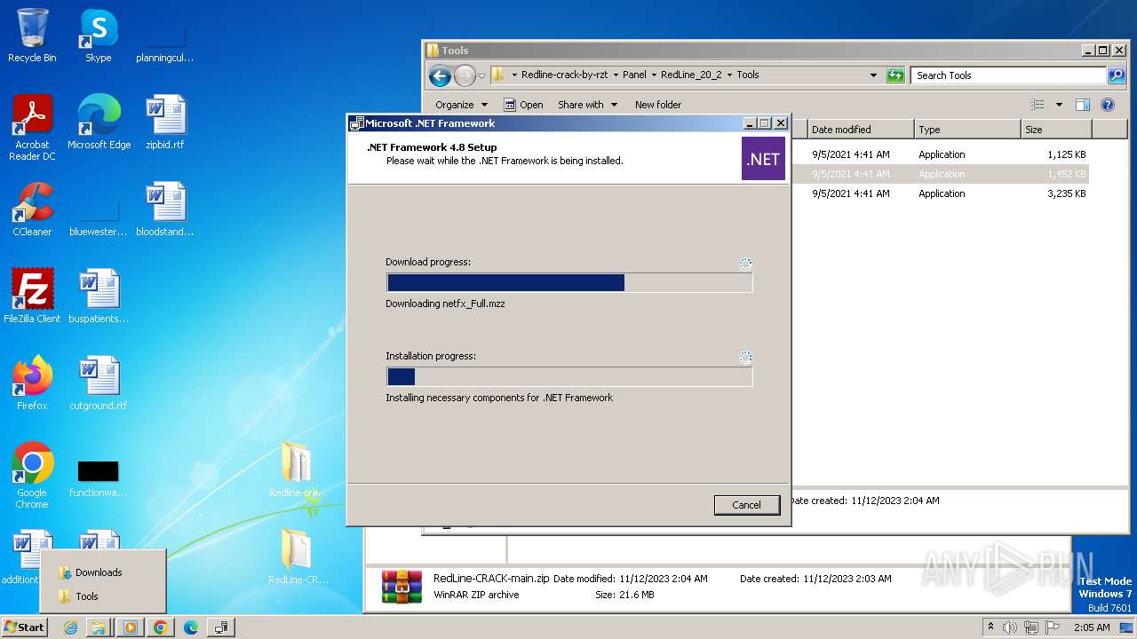Select RedLine-CRACK-main.zip WinRAR icon

402,587
